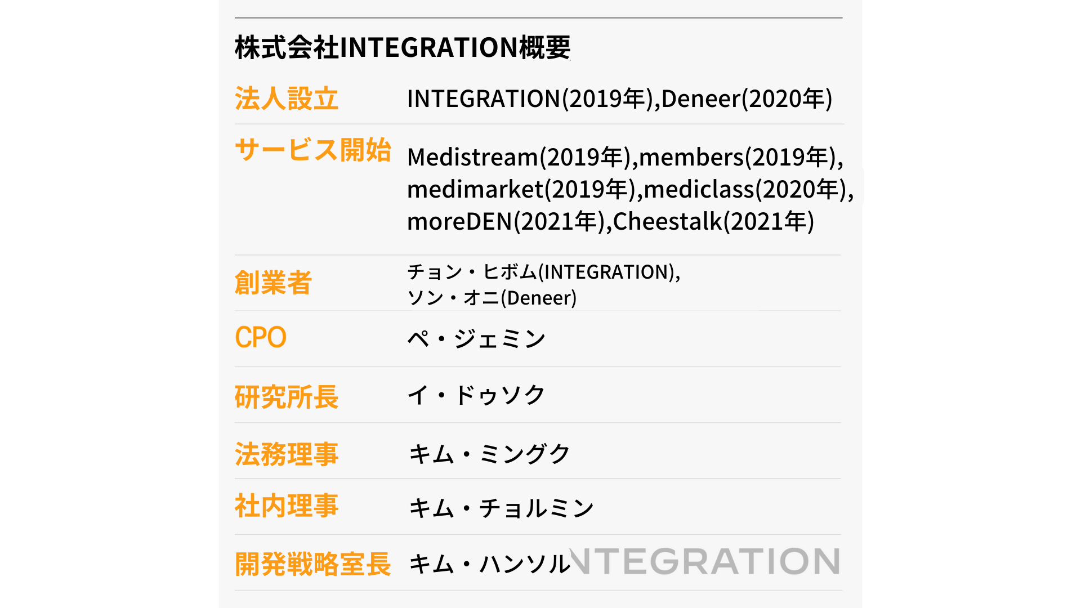Select the 研究所長 label
The height and width of the screenshot is (608, 1081).
point(287,397)
